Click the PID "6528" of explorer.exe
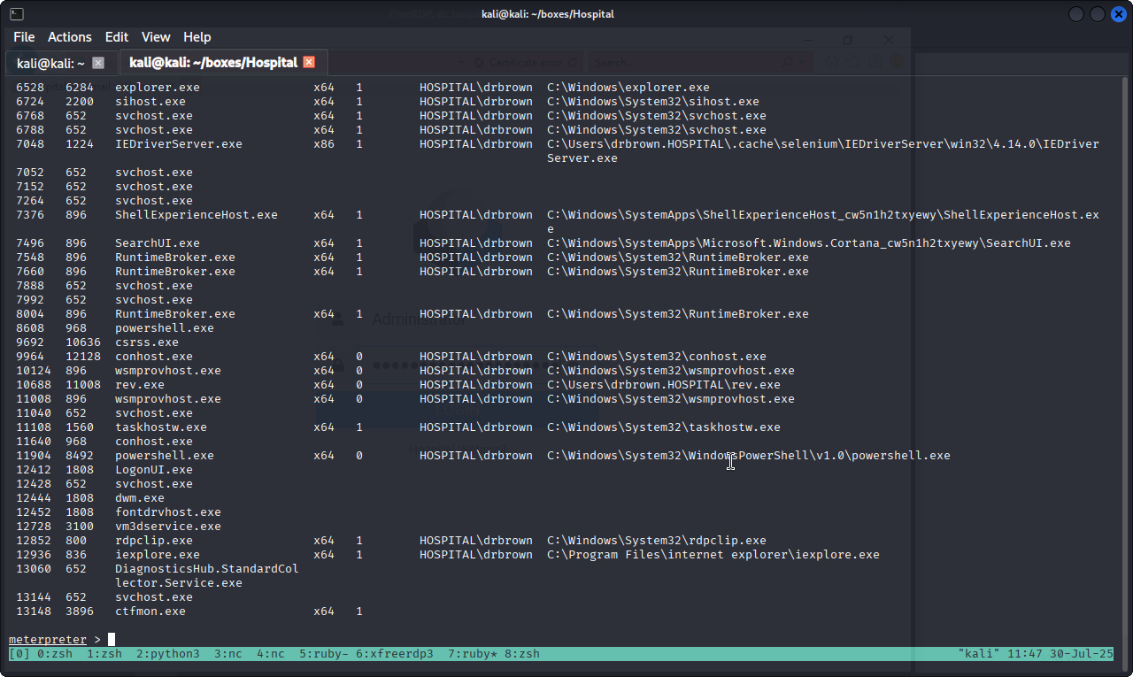1133x677 pixels. (30, 88)
